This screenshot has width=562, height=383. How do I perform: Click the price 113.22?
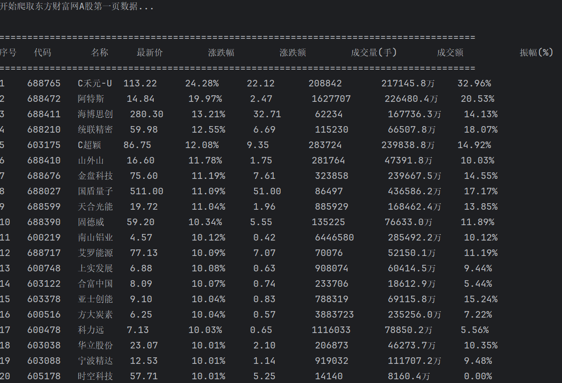140,84
